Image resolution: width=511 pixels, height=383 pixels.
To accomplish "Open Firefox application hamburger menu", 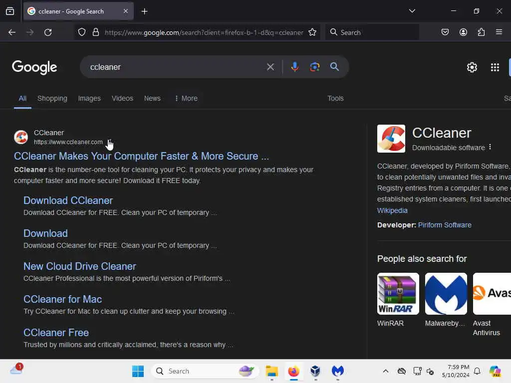I will 499,32.
